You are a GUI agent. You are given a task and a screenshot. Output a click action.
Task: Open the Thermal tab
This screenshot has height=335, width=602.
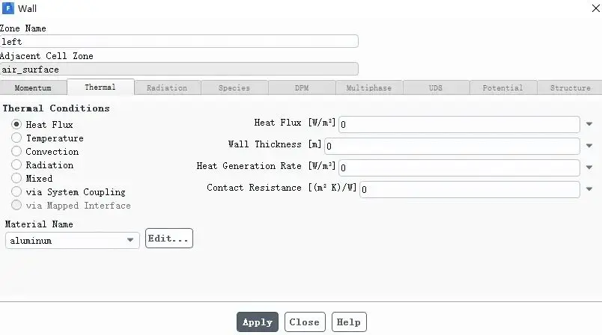pyautogui.click(x=100, y=87)
